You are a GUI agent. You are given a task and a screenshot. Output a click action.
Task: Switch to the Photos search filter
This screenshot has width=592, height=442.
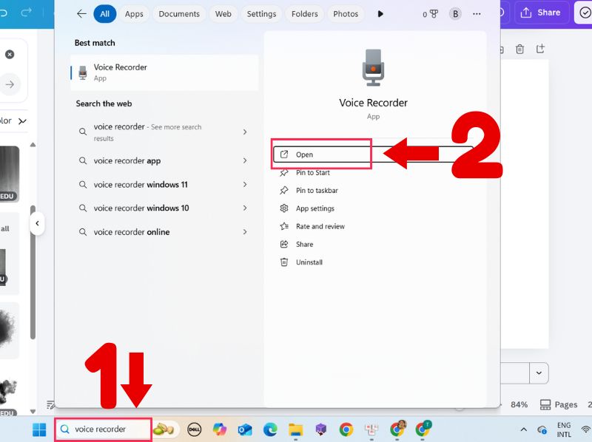point(346,14)
